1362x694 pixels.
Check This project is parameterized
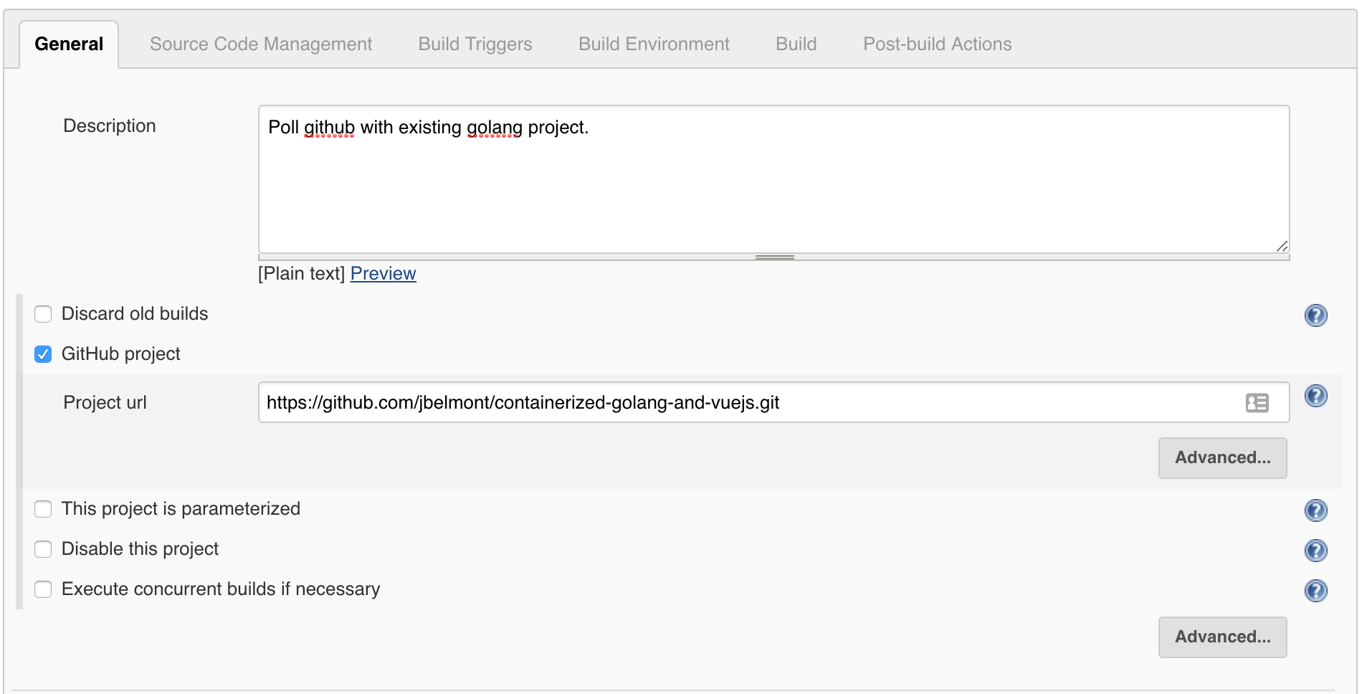[43, 509]
